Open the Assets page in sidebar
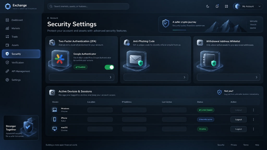This screenshot has width=267, height=150. 21,45
